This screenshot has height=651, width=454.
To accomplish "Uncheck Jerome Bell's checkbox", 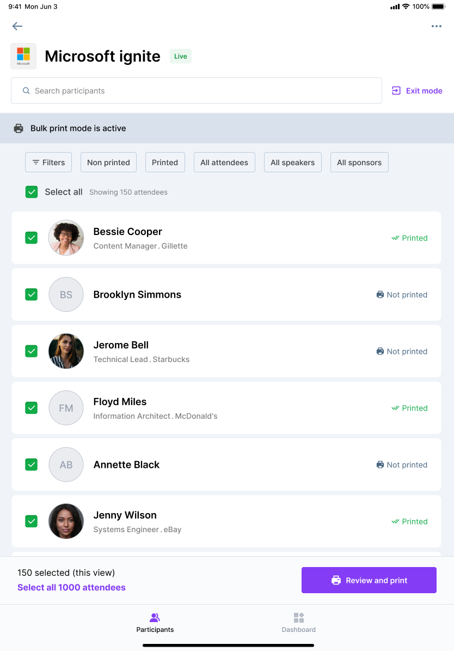I will (x=32, y=351).
